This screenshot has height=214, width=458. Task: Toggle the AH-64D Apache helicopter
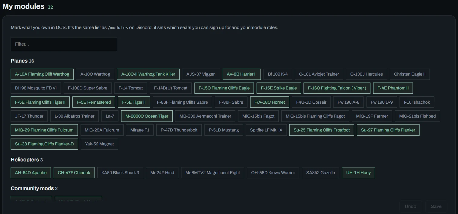(31, 173)
